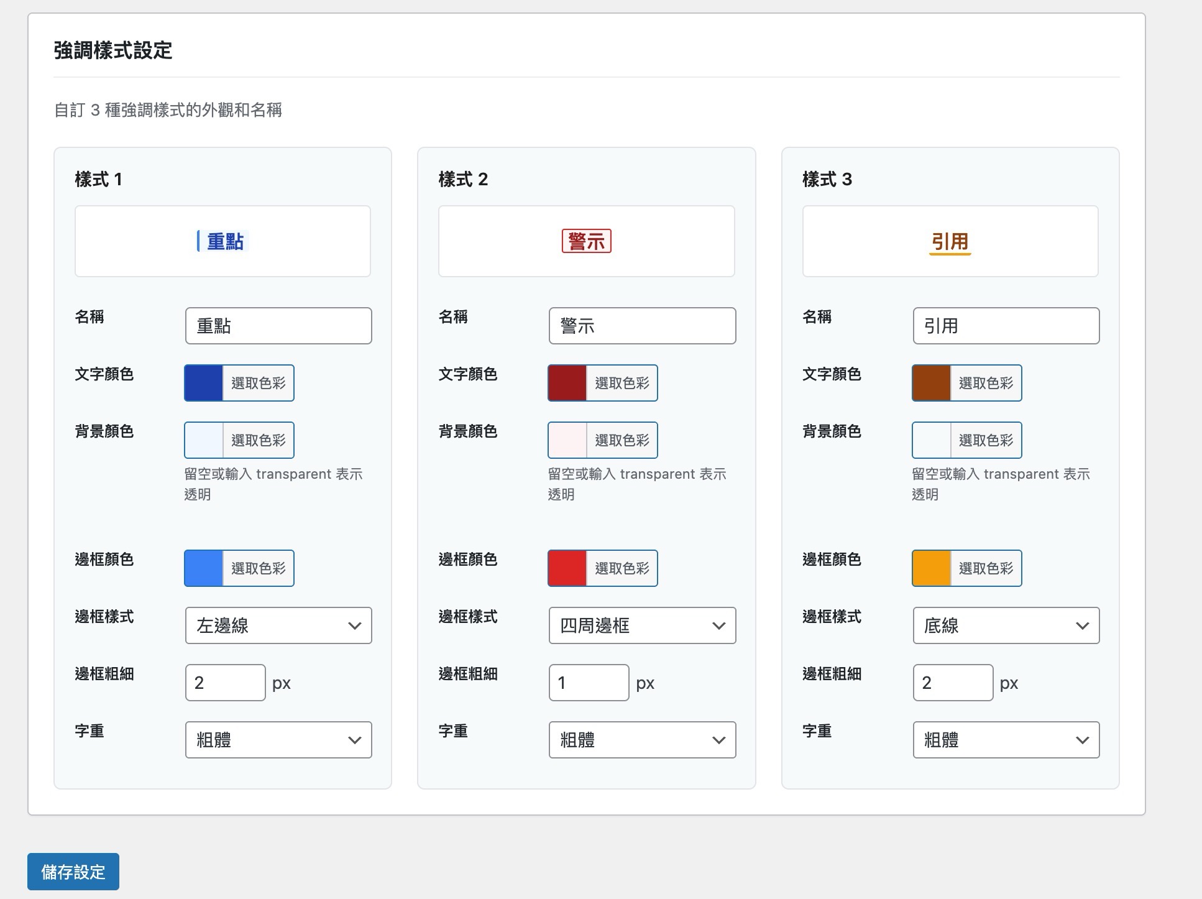This screenshot has height=899, width=1202.
Task: Open the 字重 dropdown for 樣式 1
Action: click(278, 740)
